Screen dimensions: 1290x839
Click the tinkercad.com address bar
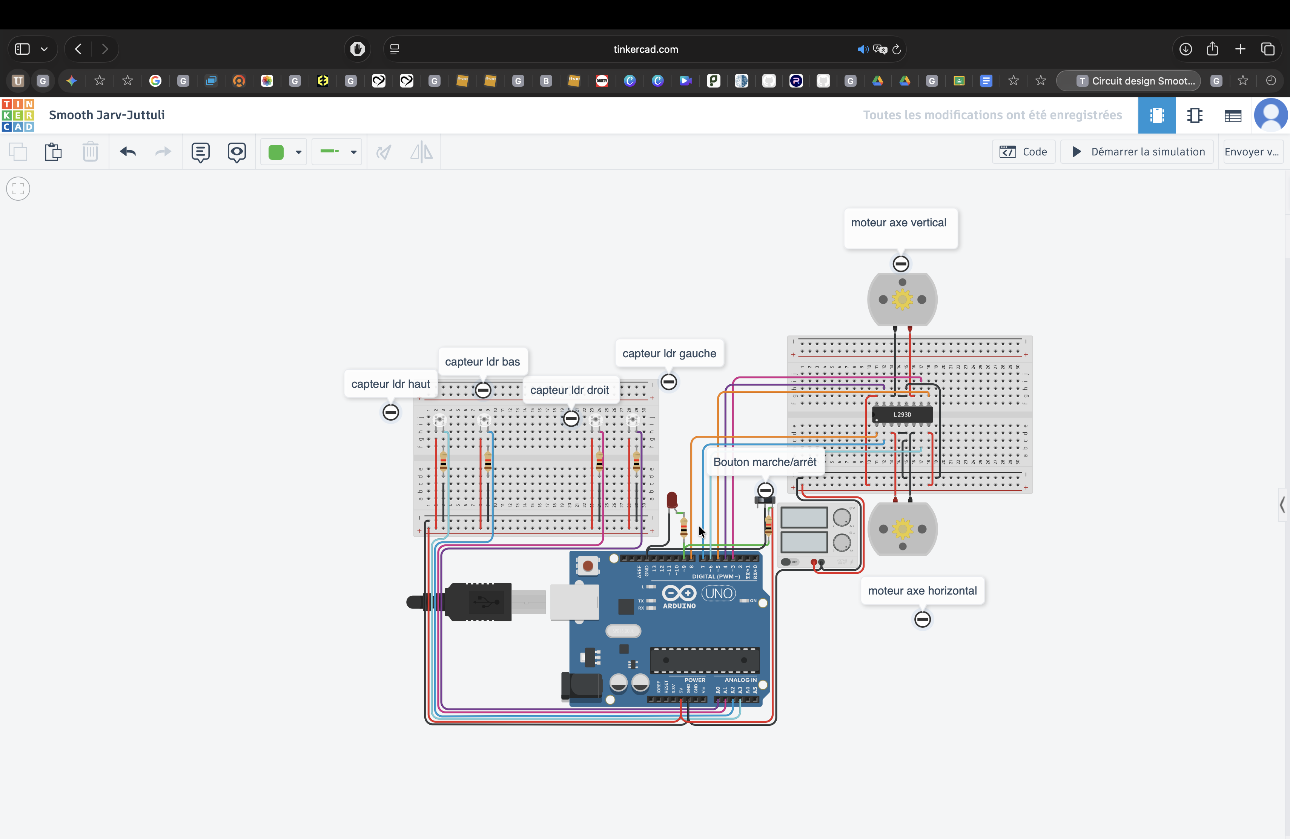coord(645,49)
